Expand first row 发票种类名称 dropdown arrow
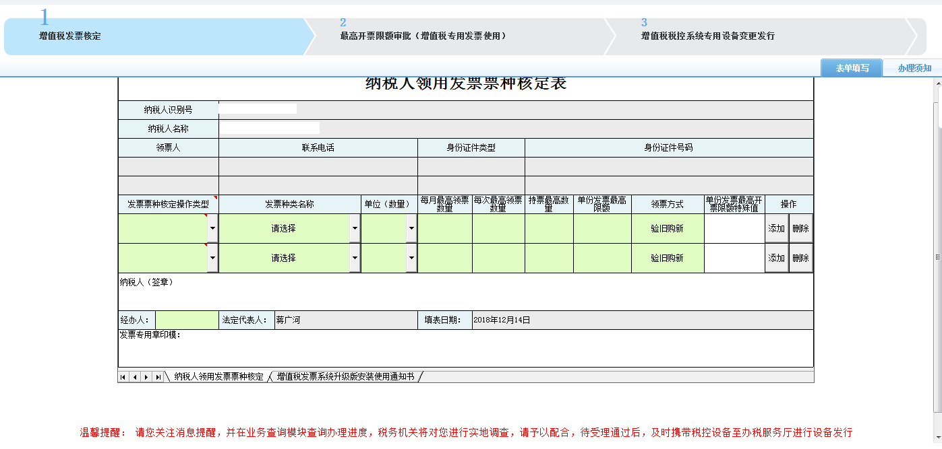942x449 pixels. [x=355, y=229]
